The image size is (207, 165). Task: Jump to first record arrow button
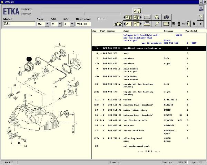[x=194, y=24]
